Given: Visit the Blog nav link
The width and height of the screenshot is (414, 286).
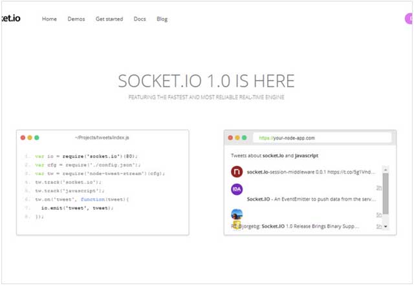Looking at the screenshot, I should pyautogui.click(x=162, y=19).
